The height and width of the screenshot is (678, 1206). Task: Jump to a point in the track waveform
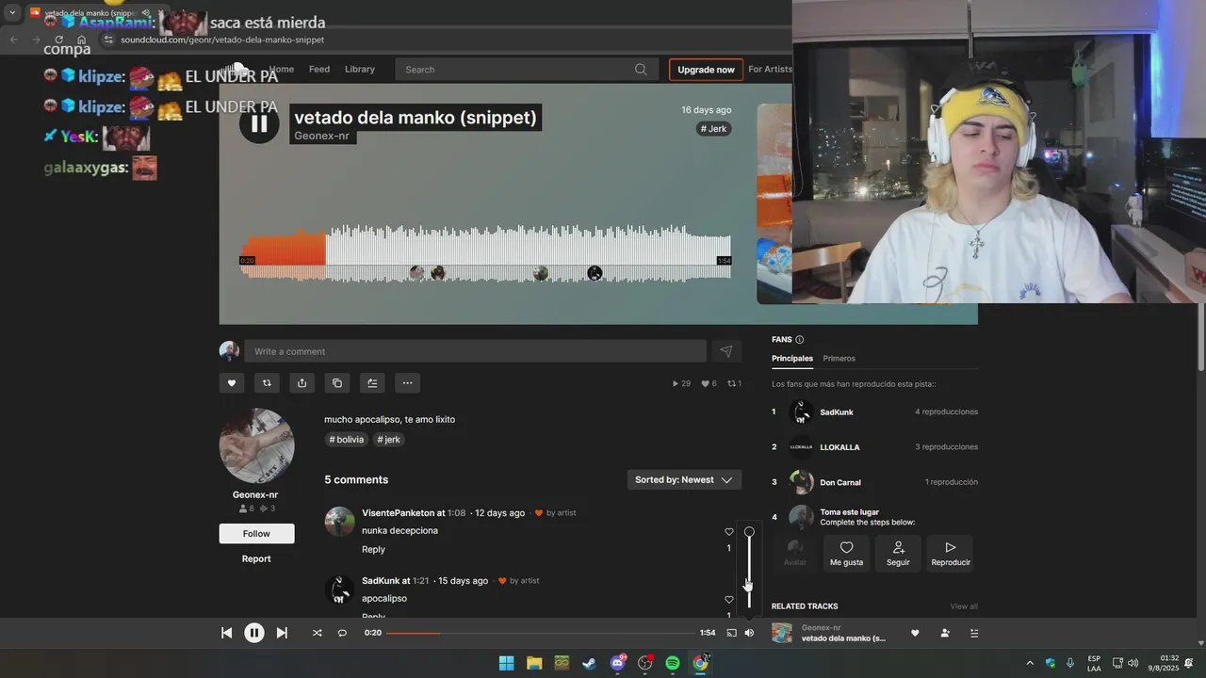485,252
